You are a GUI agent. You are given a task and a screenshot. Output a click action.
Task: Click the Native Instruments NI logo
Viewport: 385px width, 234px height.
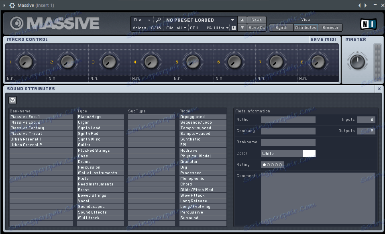(x=368, y=24)
